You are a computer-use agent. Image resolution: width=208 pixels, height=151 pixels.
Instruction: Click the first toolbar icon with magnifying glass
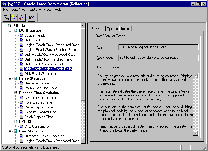pyautogui.click(x=7, y=18)
